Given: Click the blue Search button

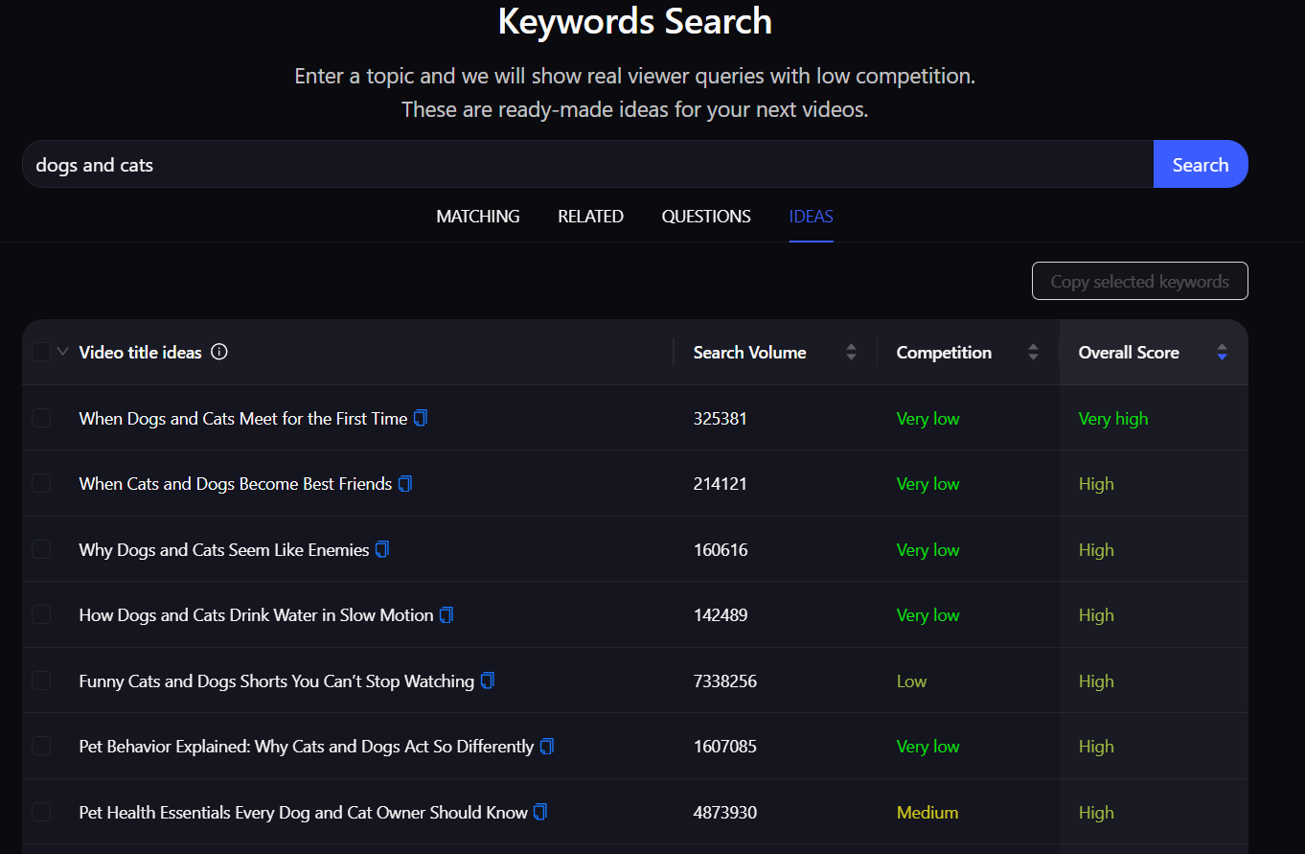Looking at the screenshot, I should click(x=1201, y=164).
